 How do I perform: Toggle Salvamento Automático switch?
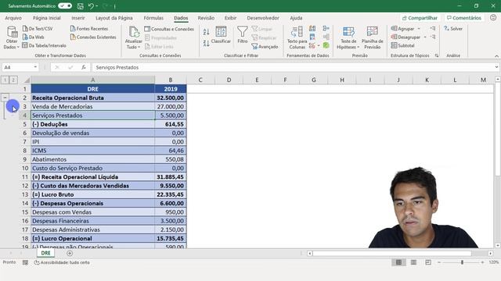(x=65, y=6)
